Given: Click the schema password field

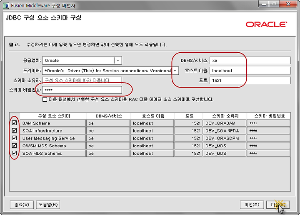Looking at the screenshot, I should 82,90.
